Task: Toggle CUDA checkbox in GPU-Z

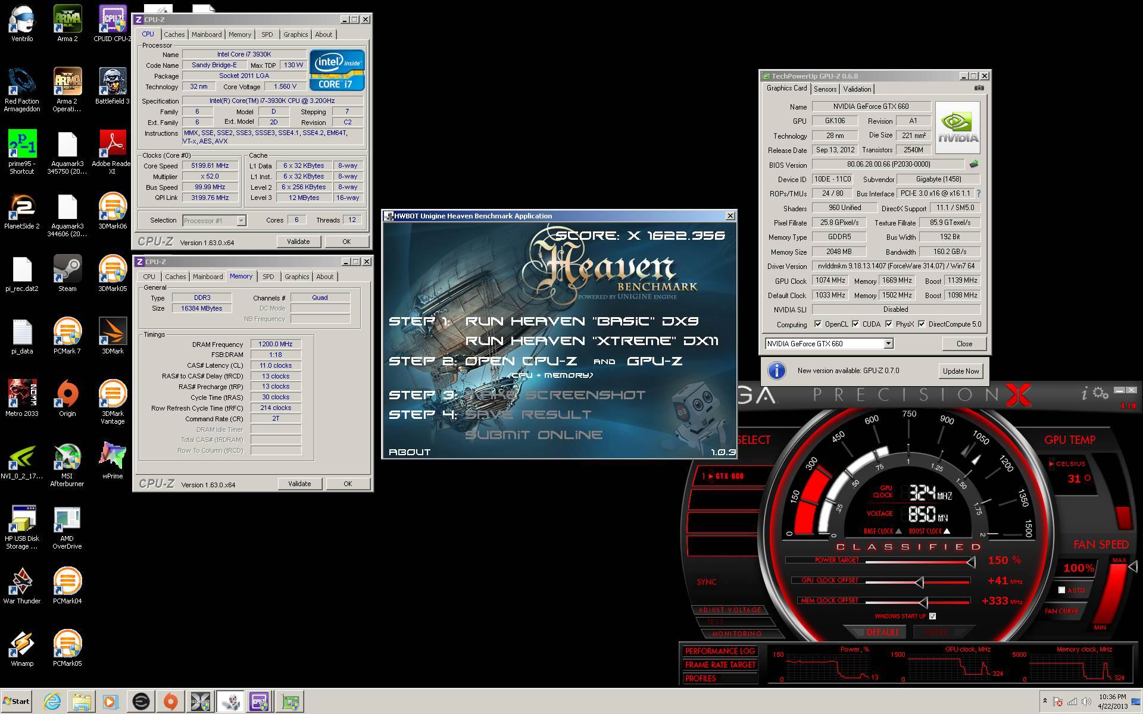Action: (855, 324)
